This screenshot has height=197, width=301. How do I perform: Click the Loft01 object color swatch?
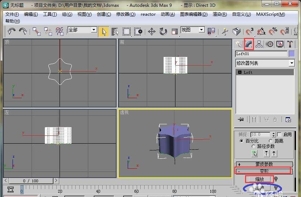click(292, 54)
